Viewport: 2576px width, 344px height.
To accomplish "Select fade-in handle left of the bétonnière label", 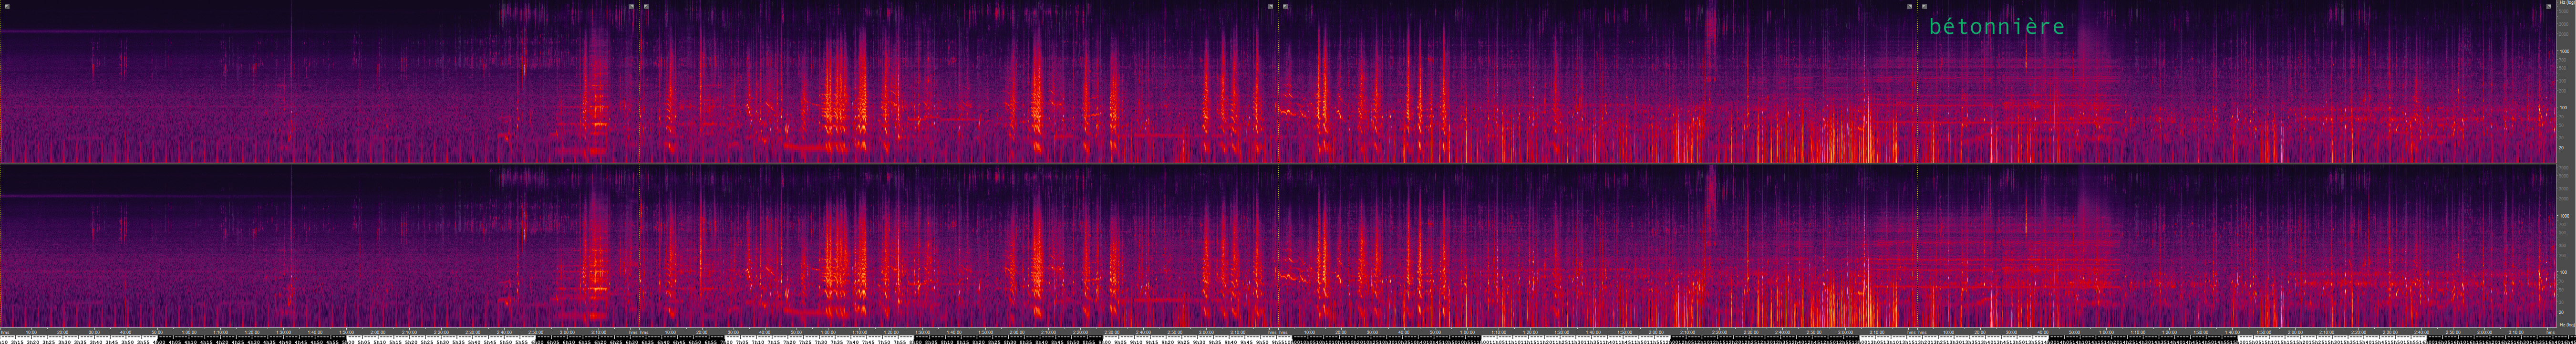I will pos(1924,7).
